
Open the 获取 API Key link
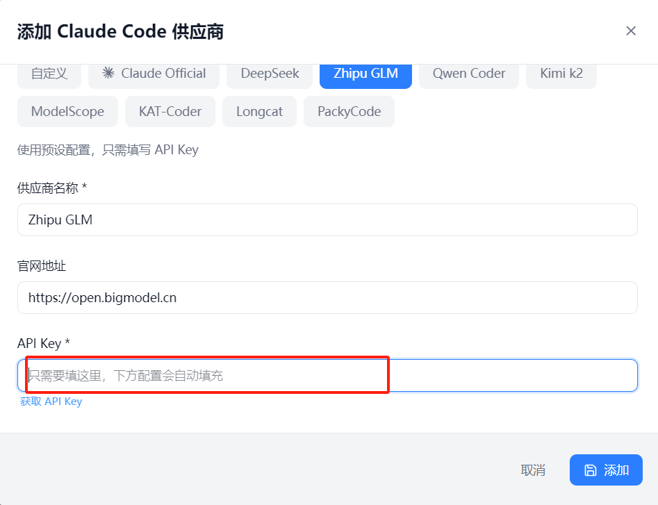coord(51,401)
